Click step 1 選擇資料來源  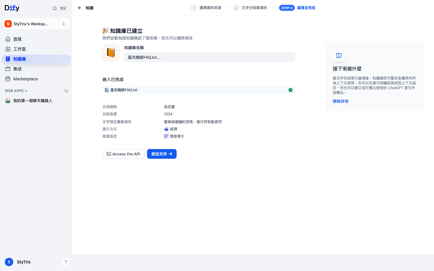coord(206,8)
